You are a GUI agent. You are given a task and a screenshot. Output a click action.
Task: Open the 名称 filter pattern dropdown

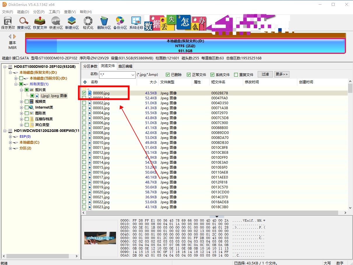(x=133, y=75)
